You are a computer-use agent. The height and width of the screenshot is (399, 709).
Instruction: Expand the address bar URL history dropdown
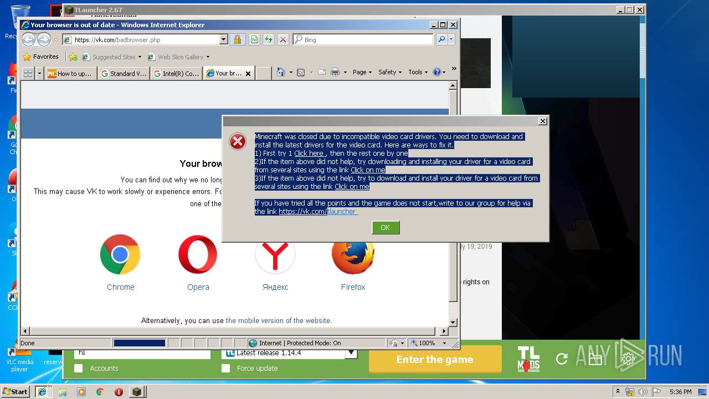(x=224, y=39)
